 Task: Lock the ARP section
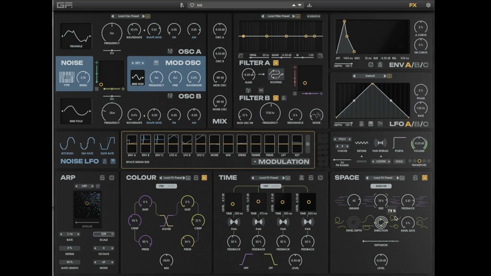point(102,178)
